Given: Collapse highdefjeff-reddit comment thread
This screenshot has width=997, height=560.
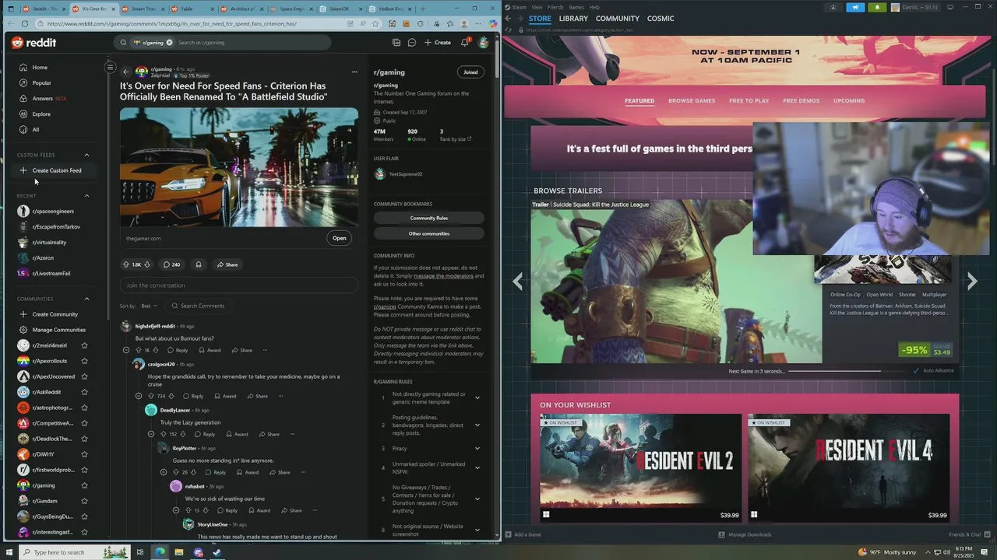Looking at the screenshot, I should [x=126, y=350].
